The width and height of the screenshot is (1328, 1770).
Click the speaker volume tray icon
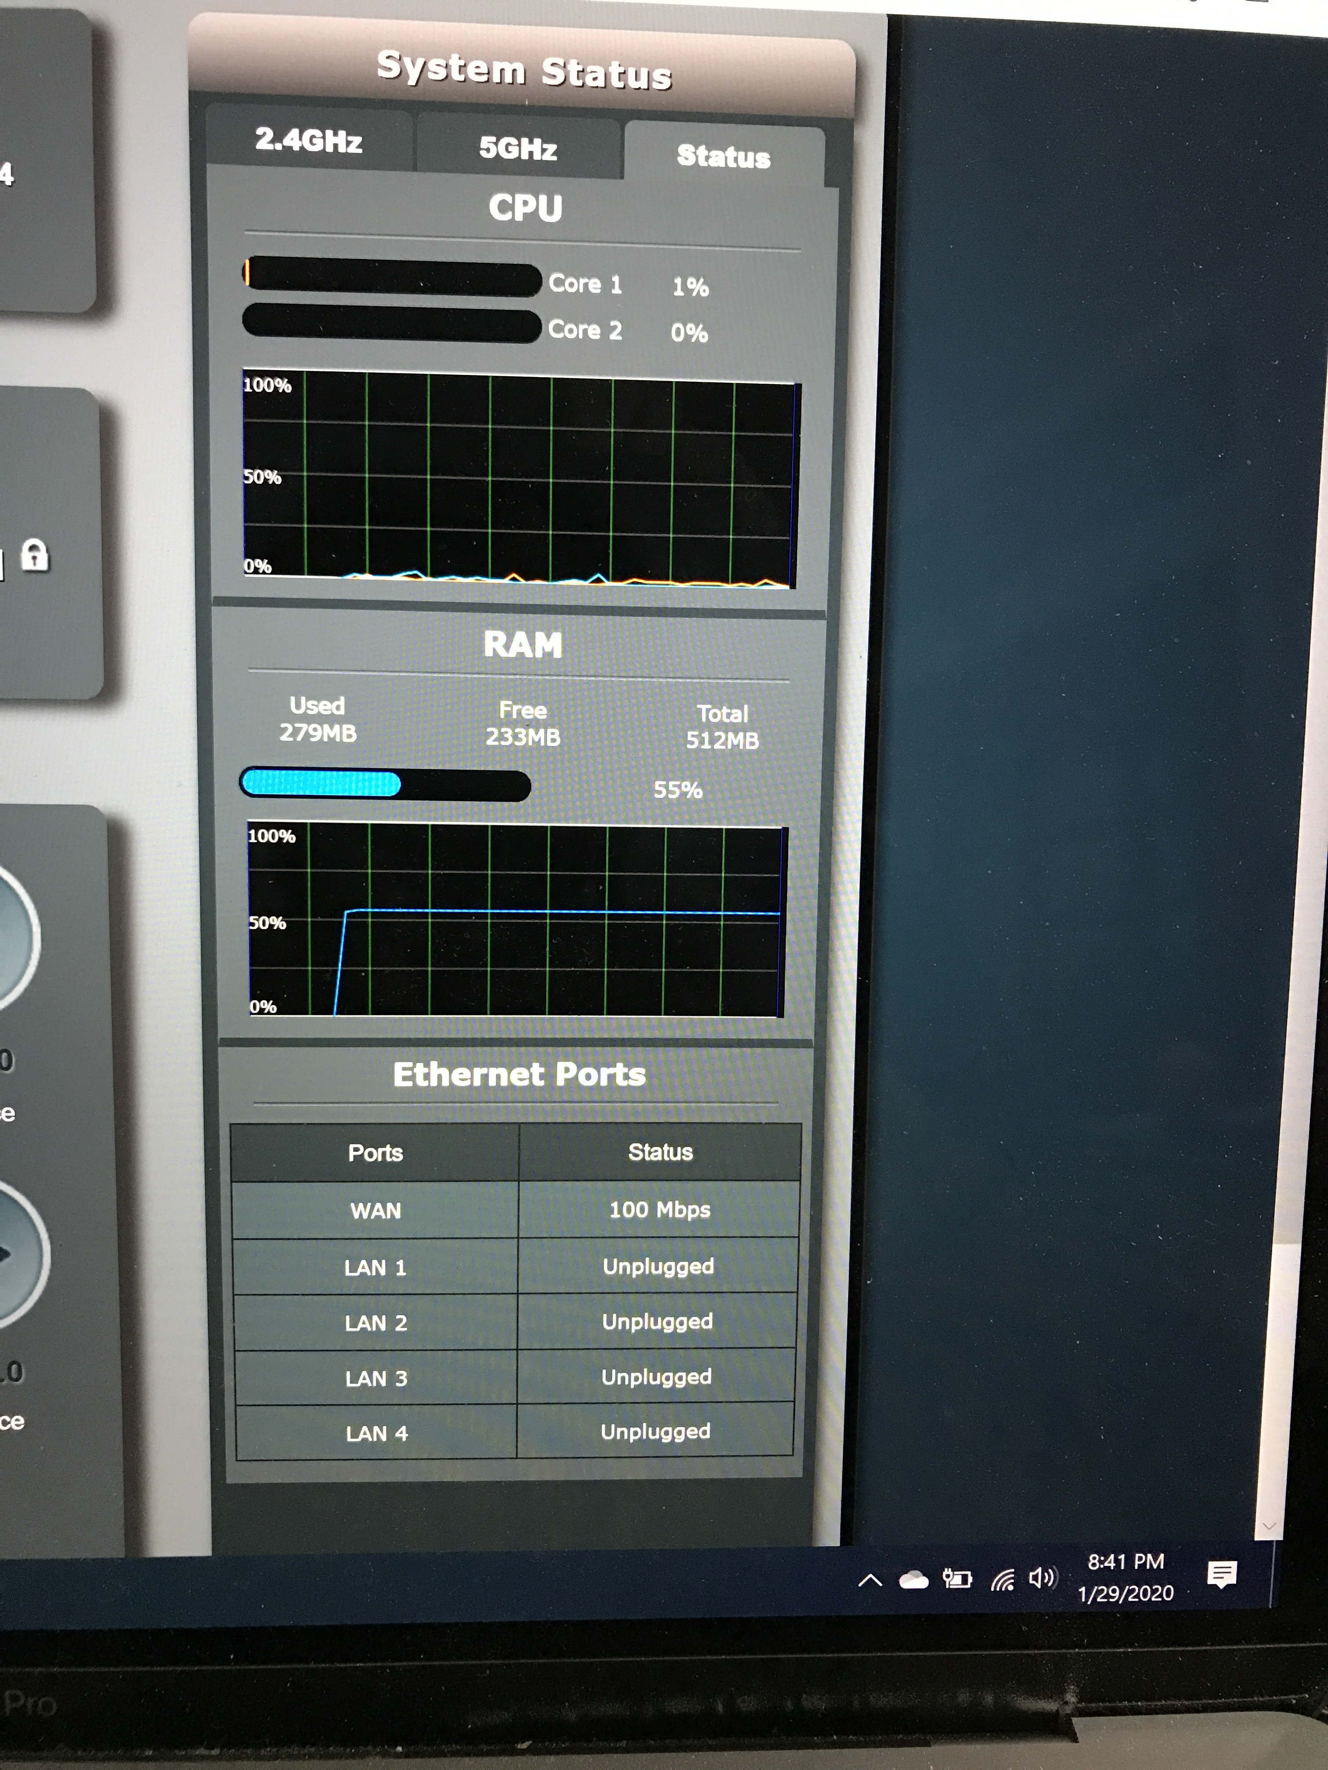pos(1043,1577)
